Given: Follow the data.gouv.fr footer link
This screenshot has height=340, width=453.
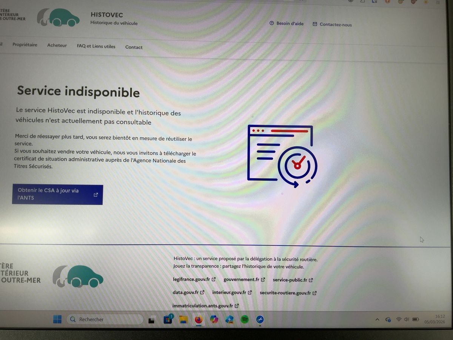Looking at the screenshot, I should pyautogui.click(x=189, y=292).
